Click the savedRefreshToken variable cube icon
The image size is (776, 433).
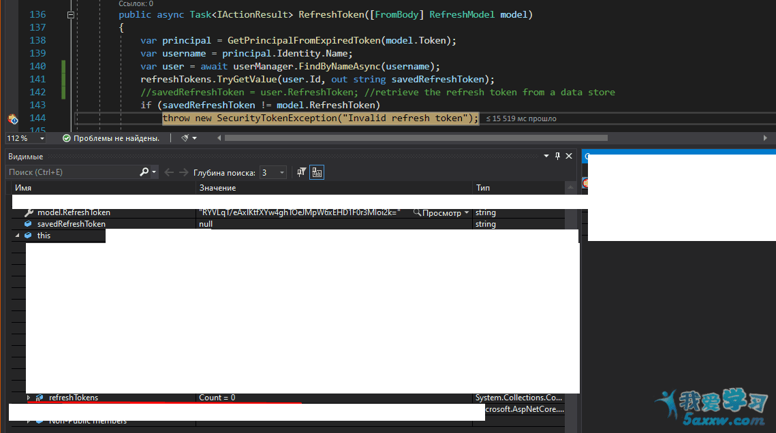coord(28,224)
